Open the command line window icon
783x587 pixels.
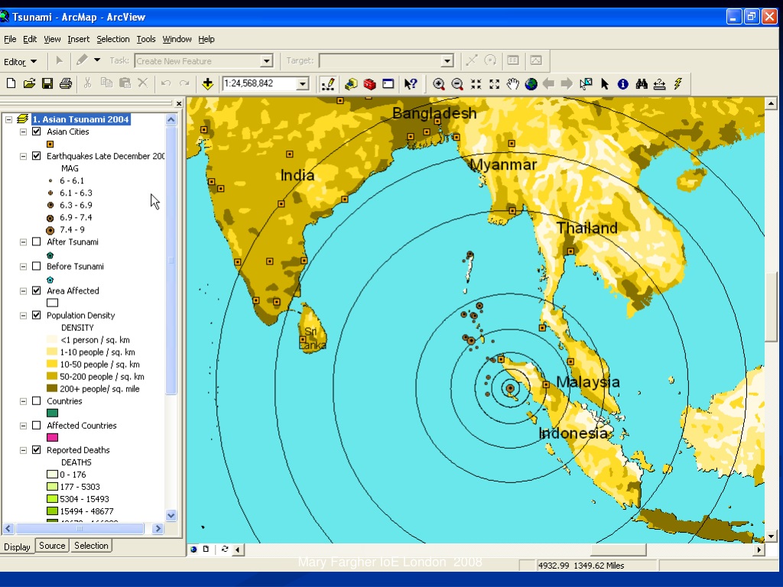tap(388, 84)
